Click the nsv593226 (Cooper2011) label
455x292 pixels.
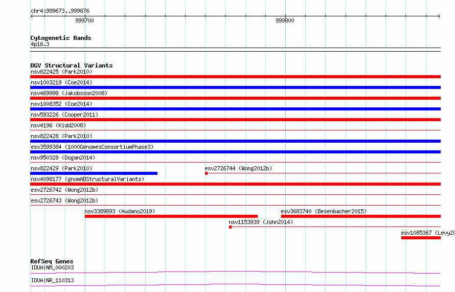click(64, 115)
